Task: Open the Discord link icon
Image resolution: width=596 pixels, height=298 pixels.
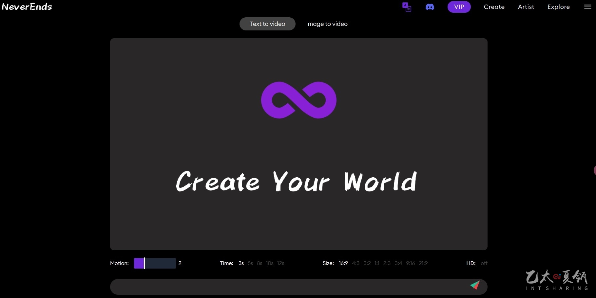Action: pos(430,7)
